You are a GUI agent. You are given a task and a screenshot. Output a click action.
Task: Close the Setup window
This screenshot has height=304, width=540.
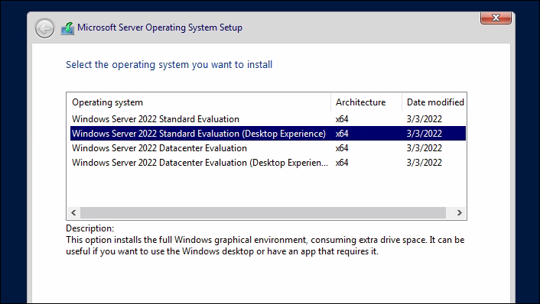(496, 18)
